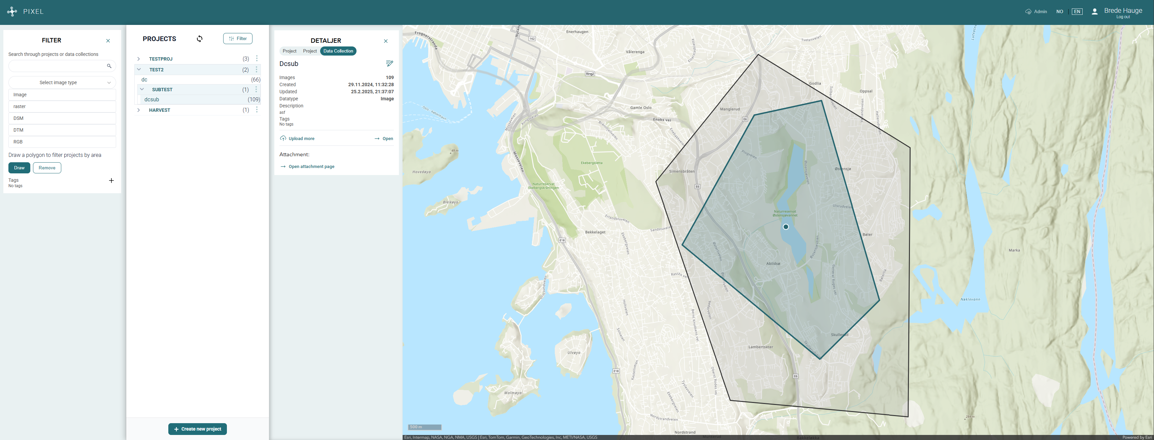Click the plus icon to add tags

111,180
